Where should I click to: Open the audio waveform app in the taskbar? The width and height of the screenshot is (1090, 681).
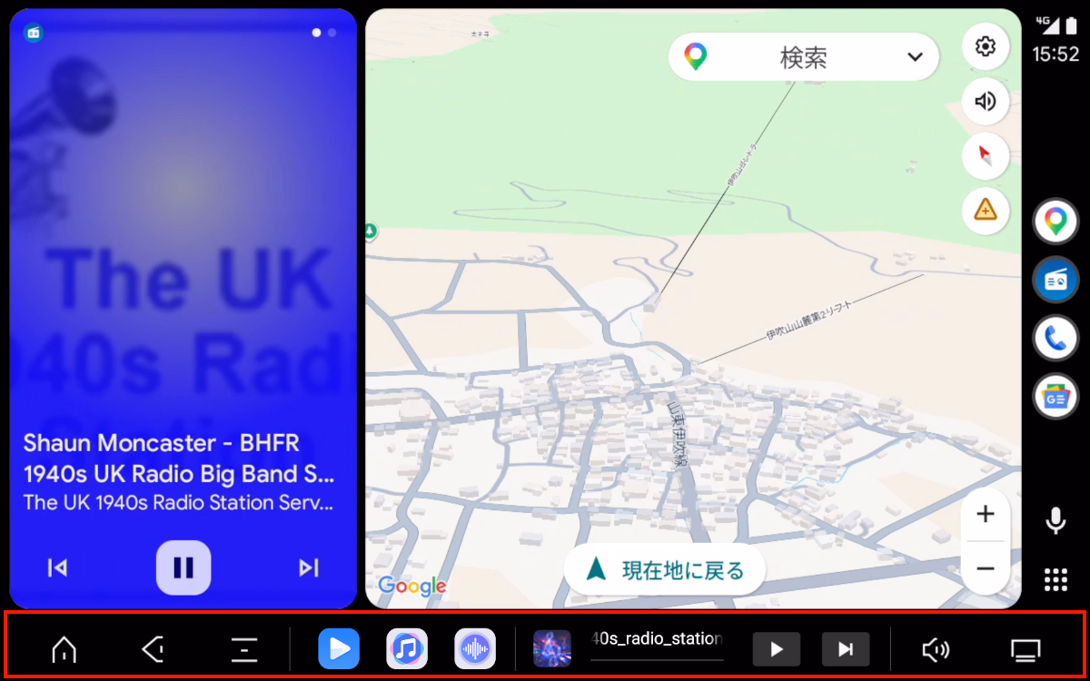[475, 648]
